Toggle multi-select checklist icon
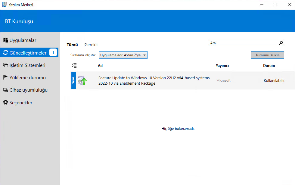Screen dimensions: 295x185 (x=74, y=66)
